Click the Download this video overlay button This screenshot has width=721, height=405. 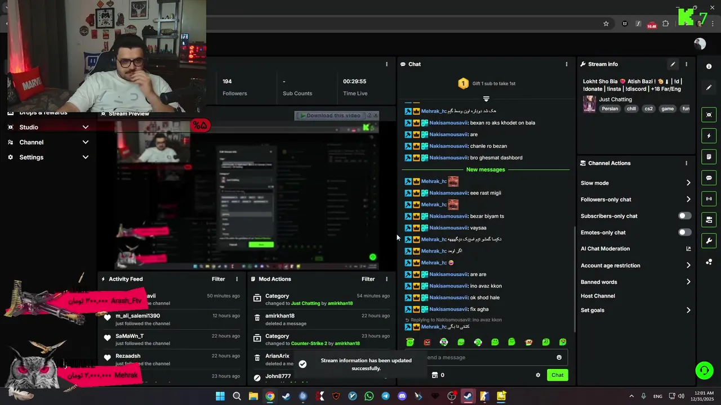click(x=333, y=115)
